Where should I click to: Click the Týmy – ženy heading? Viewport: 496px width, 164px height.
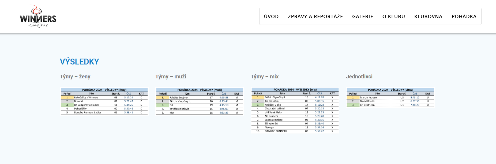75,77
